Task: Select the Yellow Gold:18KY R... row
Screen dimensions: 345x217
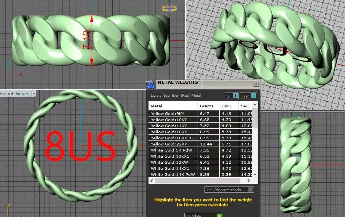Action: [x=200, y=138]
